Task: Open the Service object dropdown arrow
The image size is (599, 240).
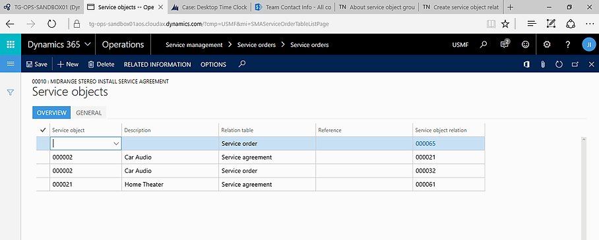Action: click(x=116, y=144)
